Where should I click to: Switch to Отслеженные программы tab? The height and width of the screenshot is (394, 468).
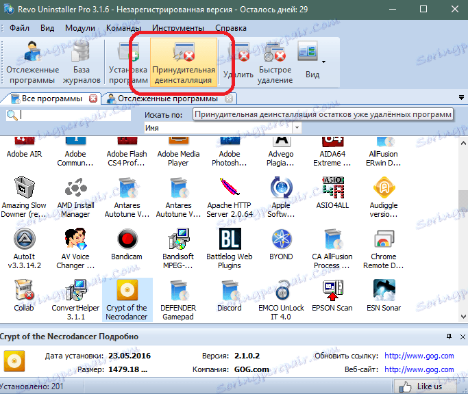coord(167,98)
